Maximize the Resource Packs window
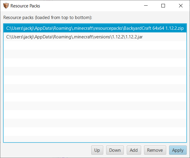The height and width of the screenshot is (158, 190). tap(163, 6)
